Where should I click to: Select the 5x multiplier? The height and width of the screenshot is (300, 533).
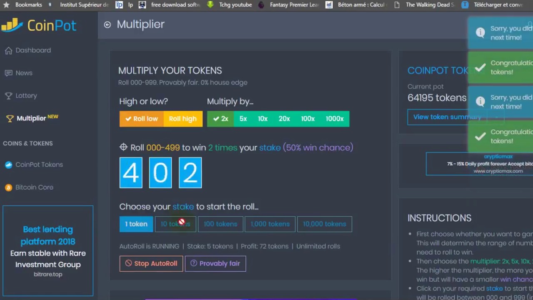click(243, 119)
